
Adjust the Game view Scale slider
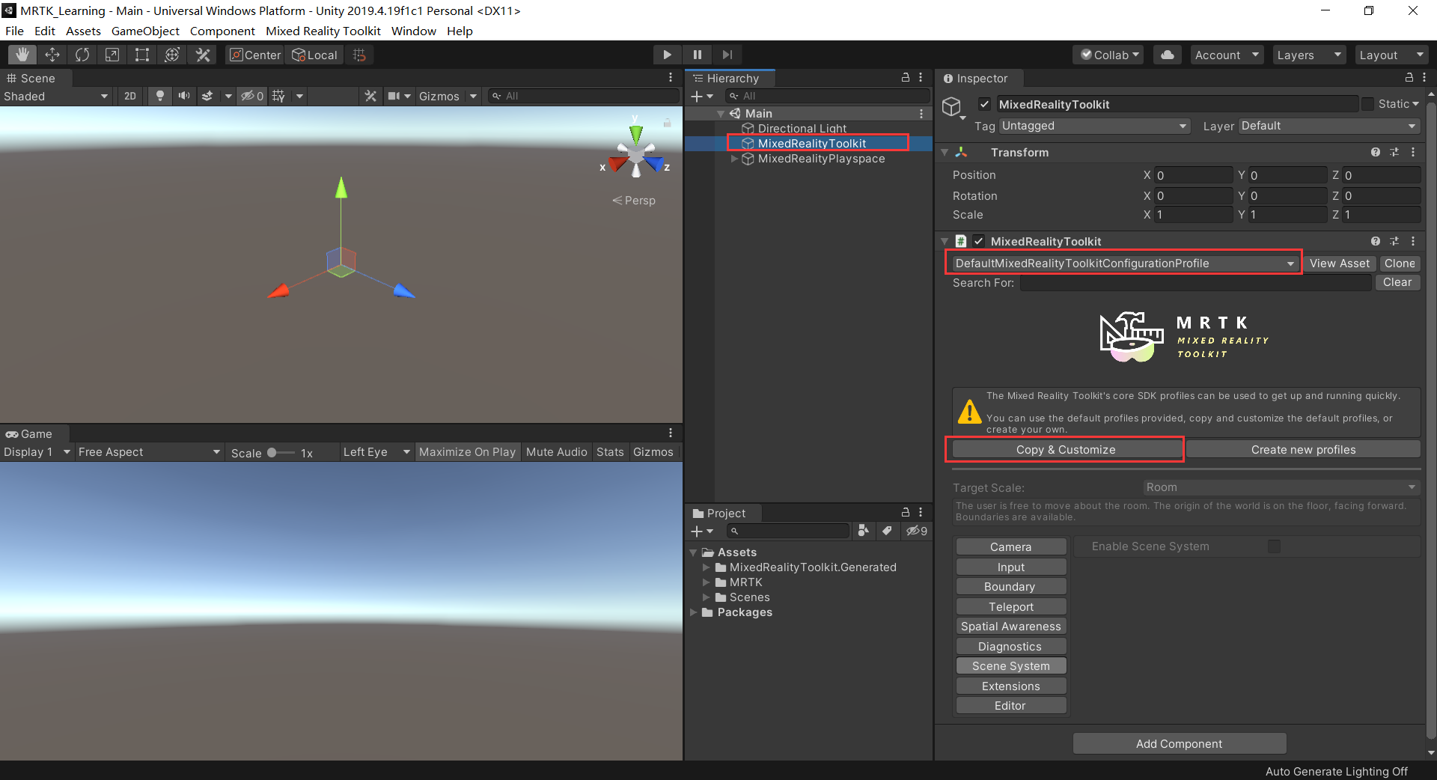point(272,453)
